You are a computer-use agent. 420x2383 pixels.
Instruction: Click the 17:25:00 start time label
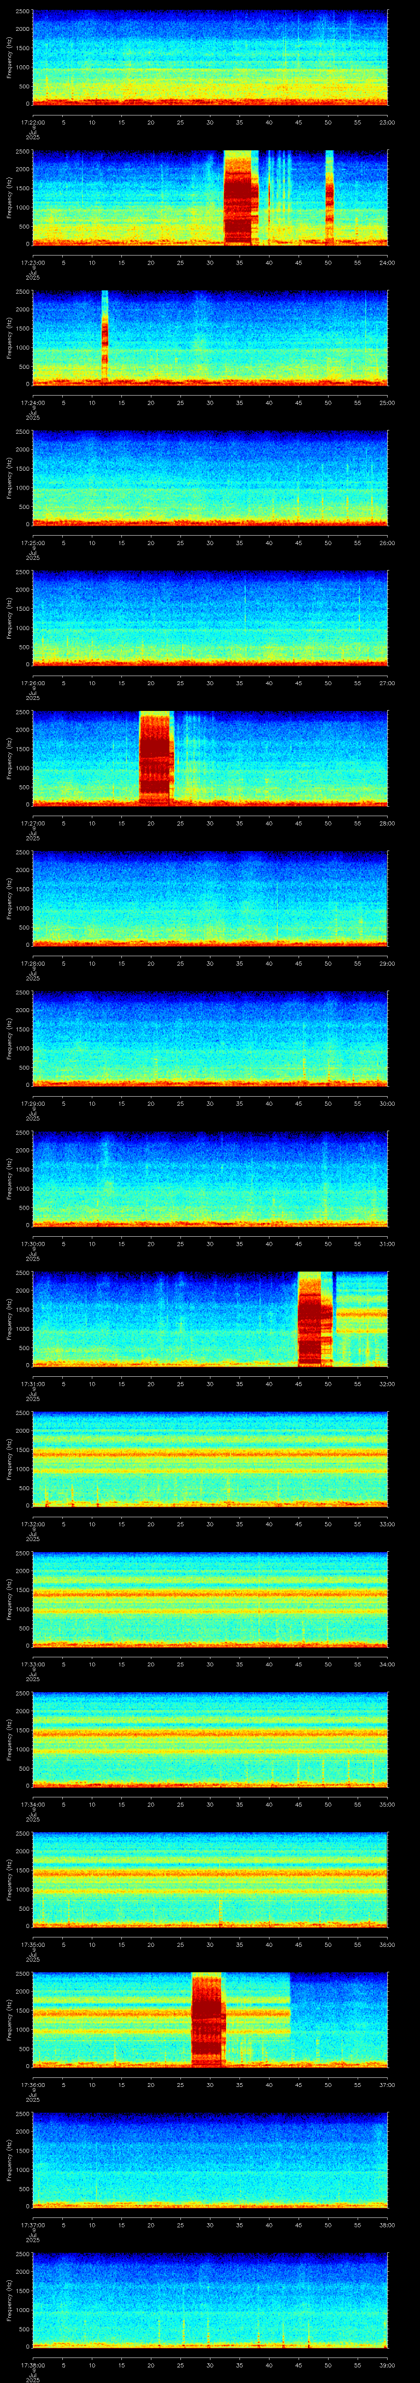pos(32,542)
